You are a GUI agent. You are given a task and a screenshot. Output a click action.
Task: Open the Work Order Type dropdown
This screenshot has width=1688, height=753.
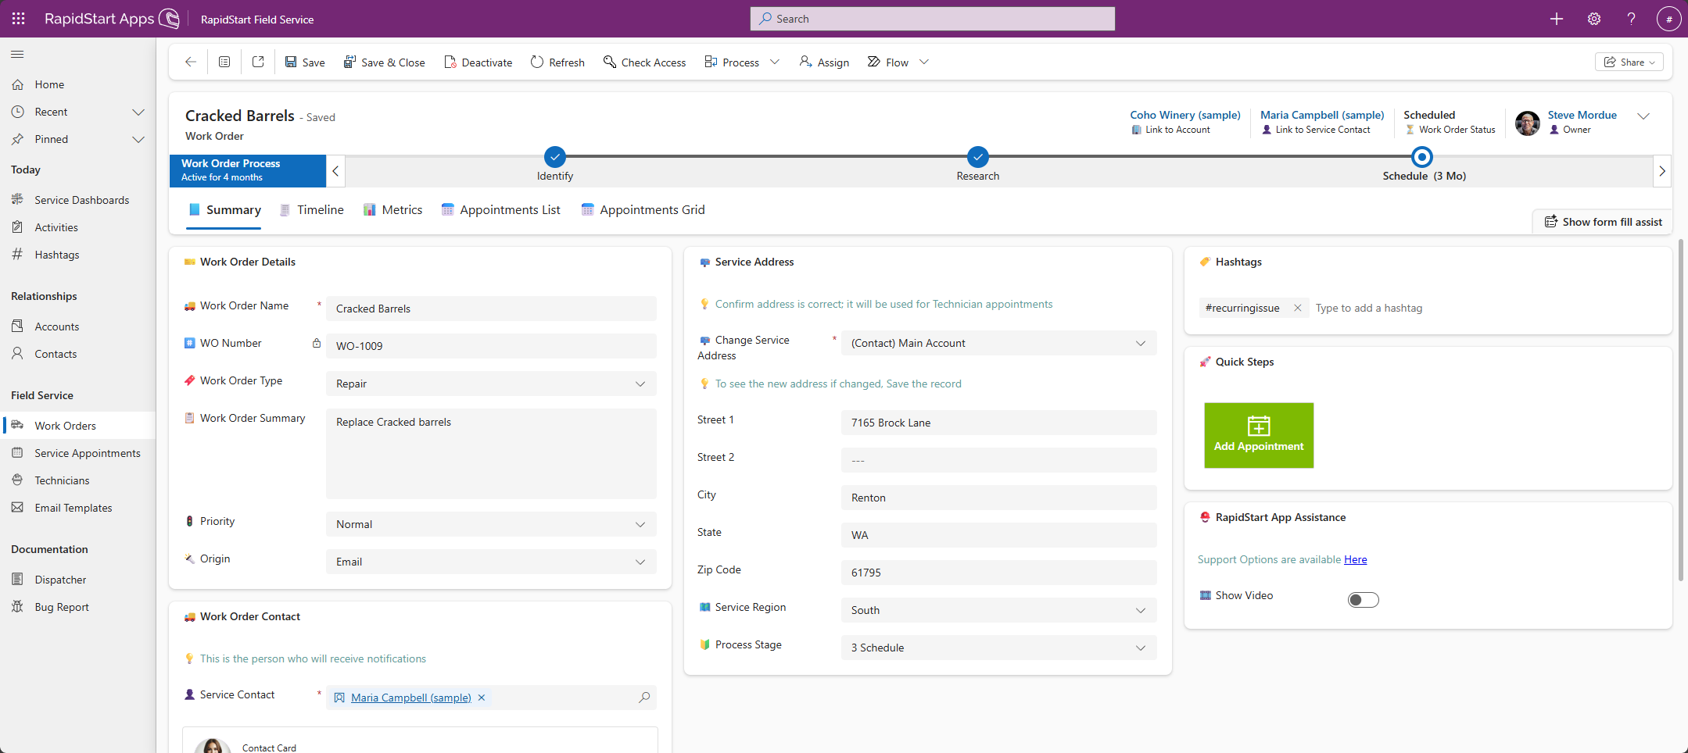point(491,384)
